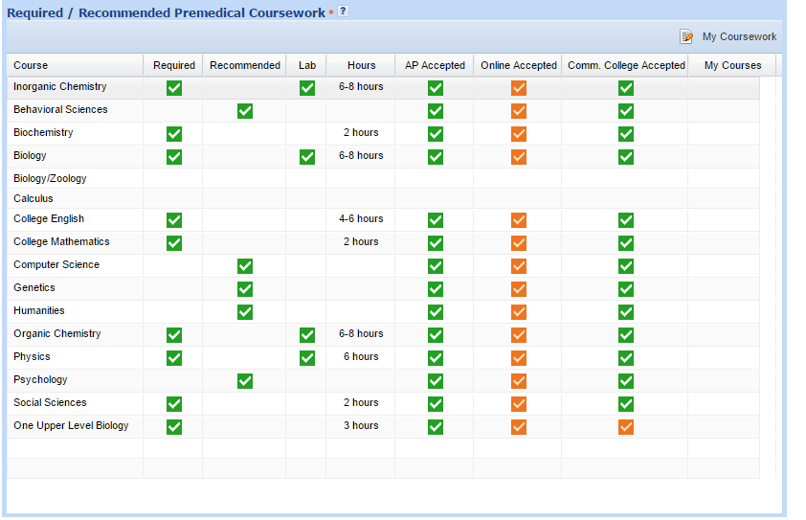
Task: Select the Biology/Zoology course name
Action: (x=50, y=178)
